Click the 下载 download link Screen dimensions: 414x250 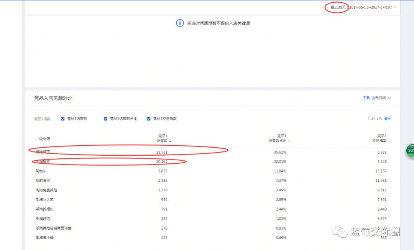pyautogui.click(x=366, y=98)
